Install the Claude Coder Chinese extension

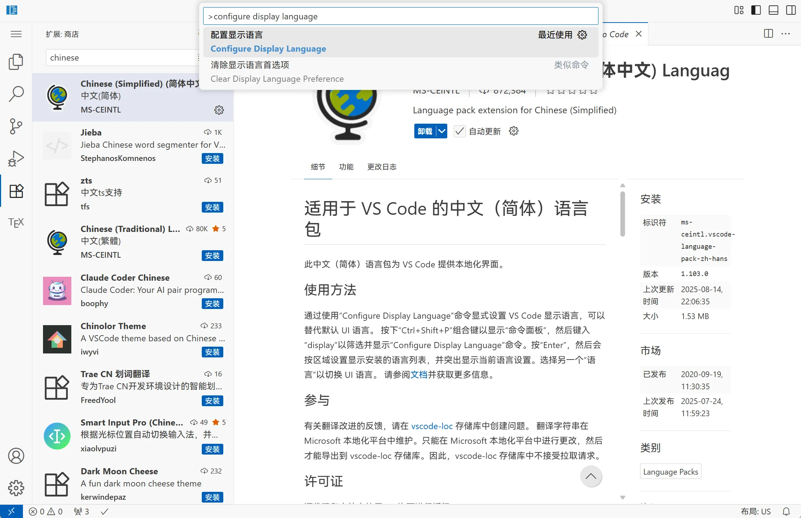point(213,304)
